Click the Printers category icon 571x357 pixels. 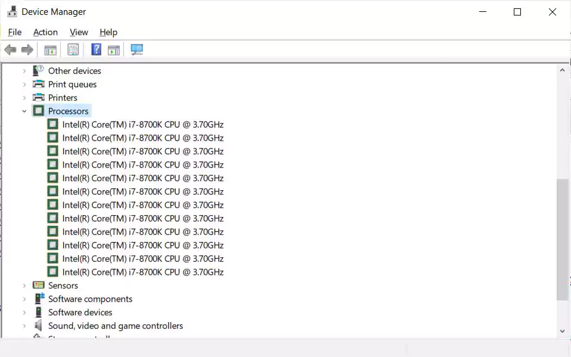38,97
